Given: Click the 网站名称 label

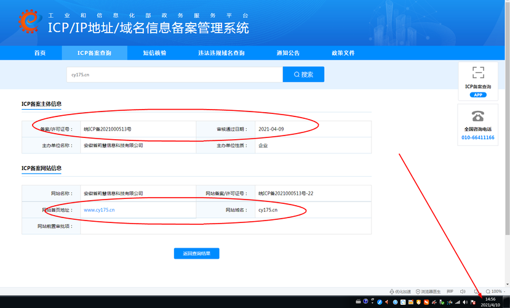Looking at the screenshot, I should pos(62,193).
